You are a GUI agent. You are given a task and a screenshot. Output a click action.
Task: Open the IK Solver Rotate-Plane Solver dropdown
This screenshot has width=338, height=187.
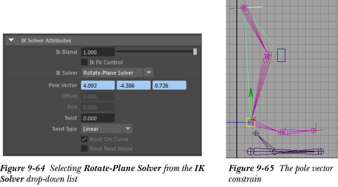coord(117,73)
